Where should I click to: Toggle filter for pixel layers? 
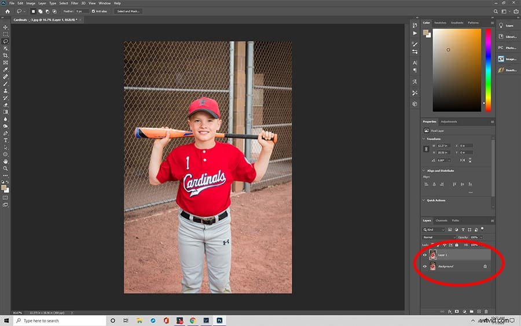(x=450, y=230)
